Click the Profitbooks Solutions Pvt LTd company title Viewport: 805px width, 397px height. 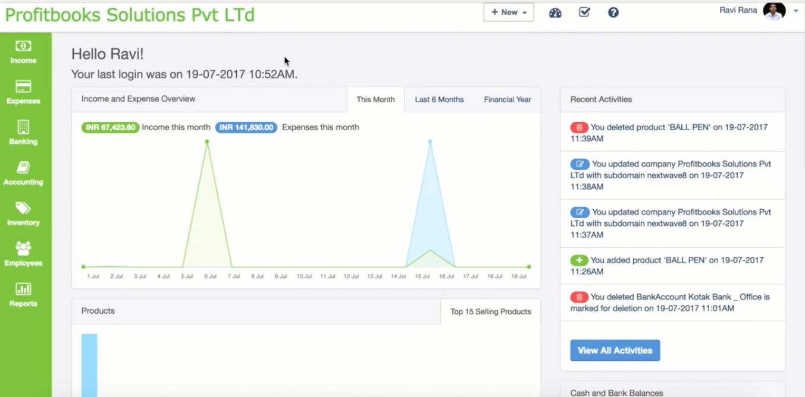tap(130, 14)
